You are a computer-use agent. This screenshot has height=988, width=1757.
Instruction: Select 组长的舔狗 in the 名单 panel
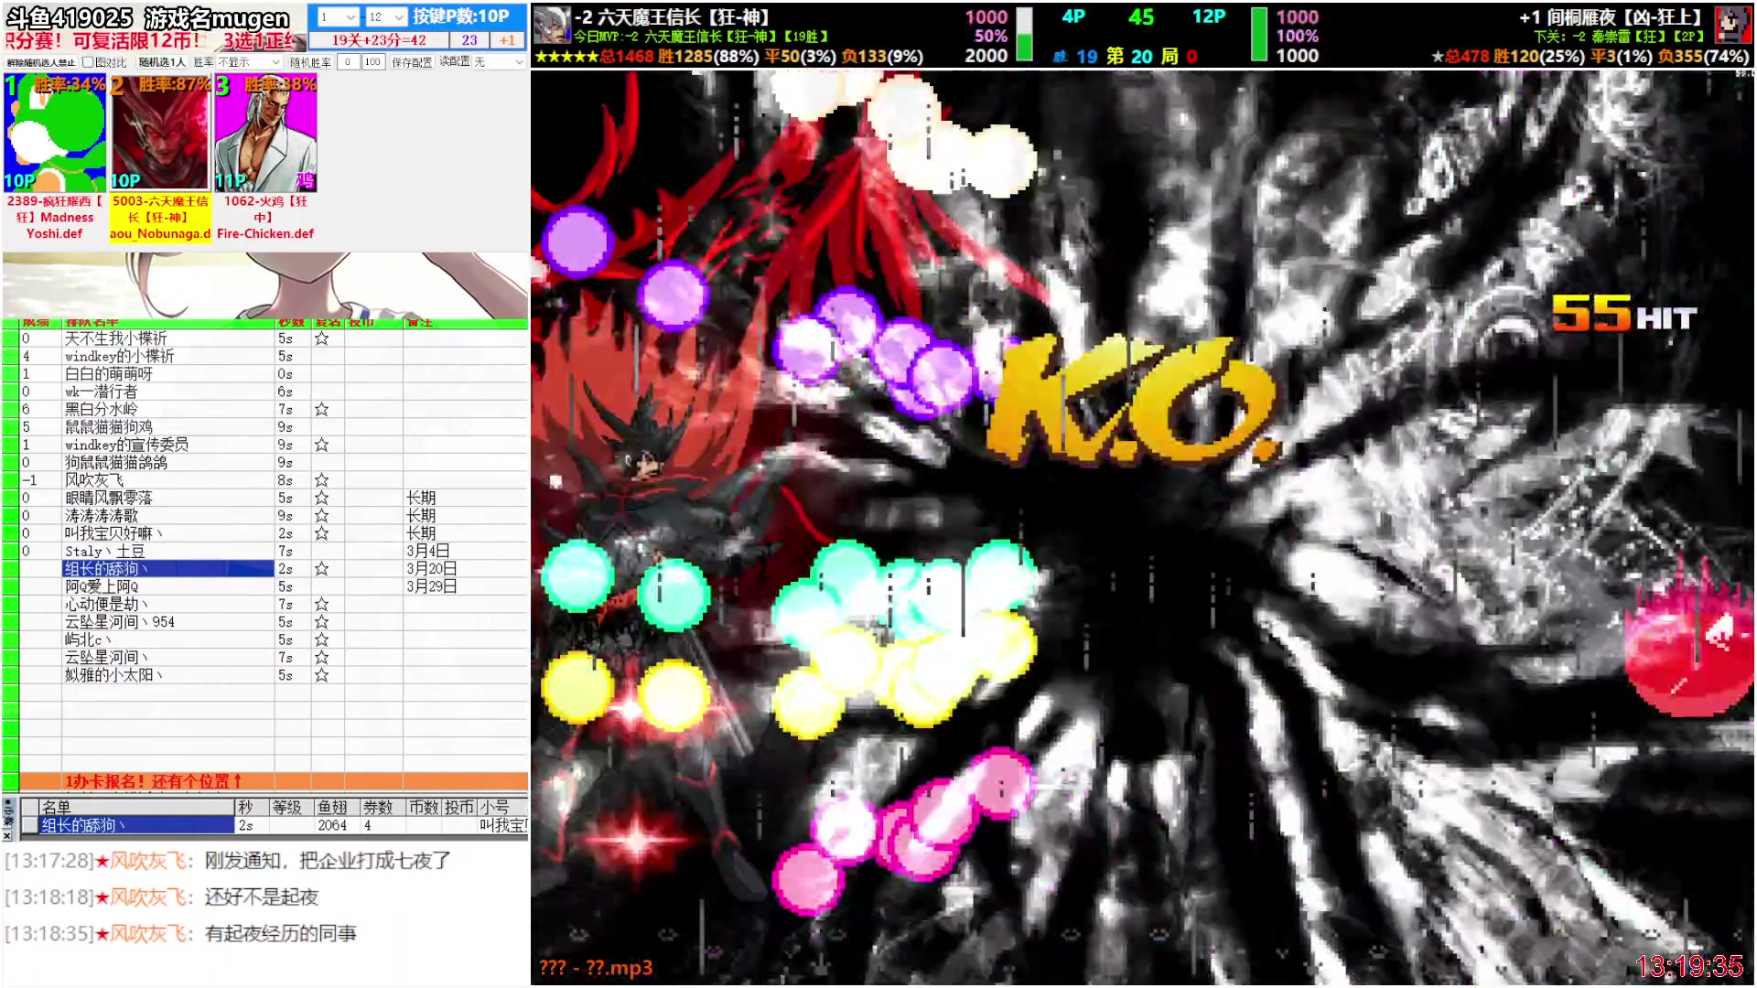[x=137, y=825]
